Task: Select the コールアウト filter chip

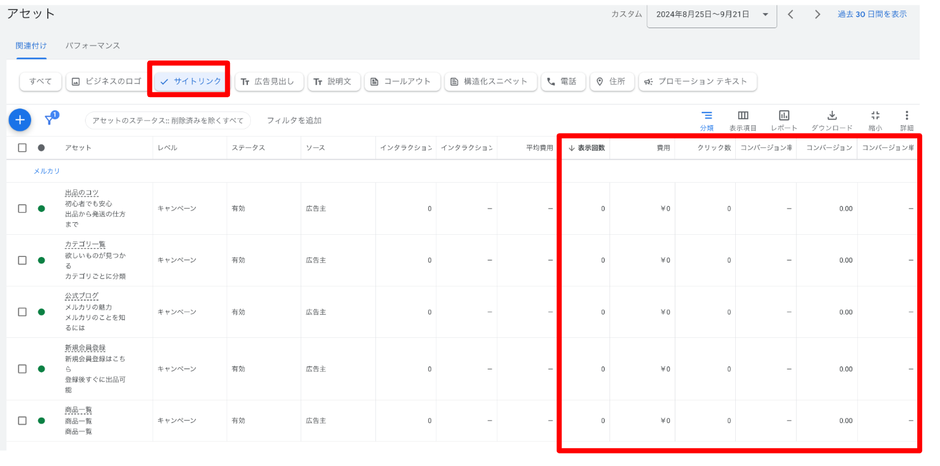Action: (x=402, y=81)
